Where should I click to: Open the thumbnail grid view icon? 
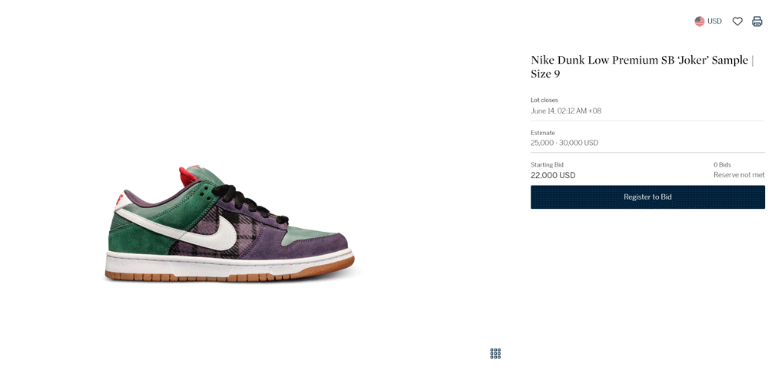tap(495, 354)
